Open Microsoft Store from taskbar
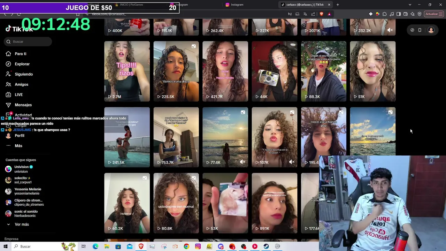This screenshot has height=251, width=446. tap(118, 246)
